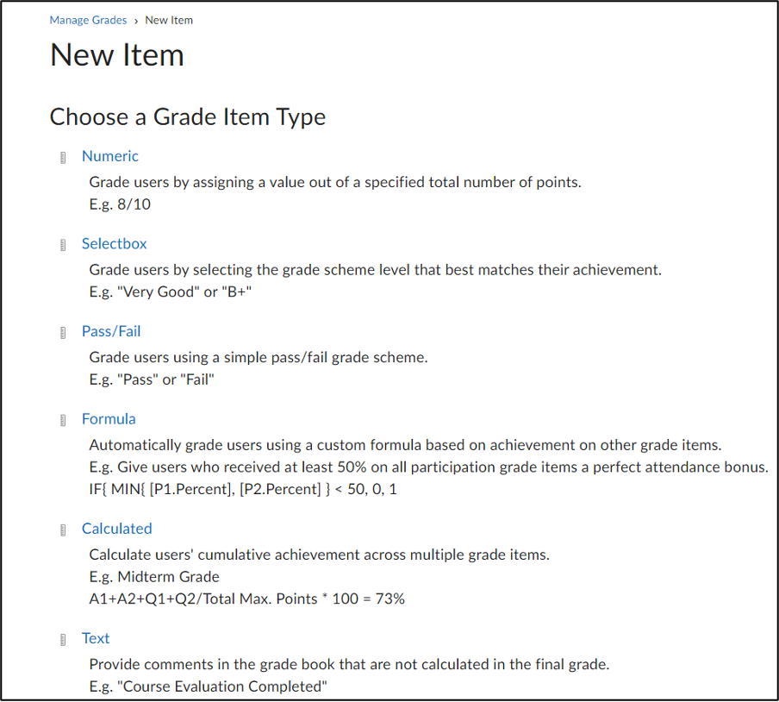Click the large New Item page heading

coord(117,54)
